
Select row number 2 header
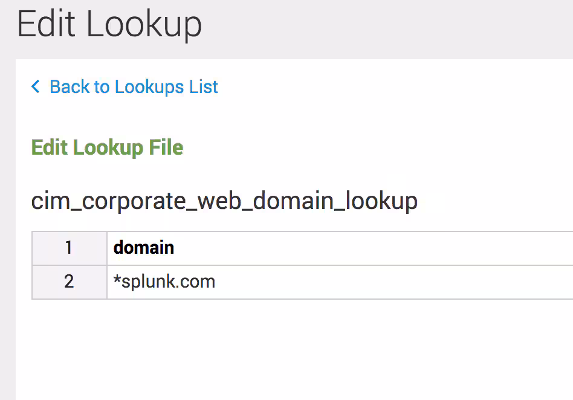[x=69, y=282]
